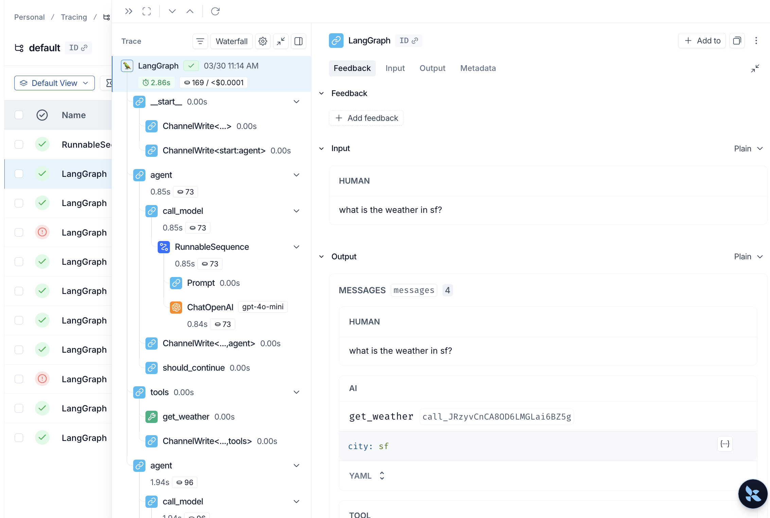Click the Add feedback button

pyautogui.click(x=366, y=118)
